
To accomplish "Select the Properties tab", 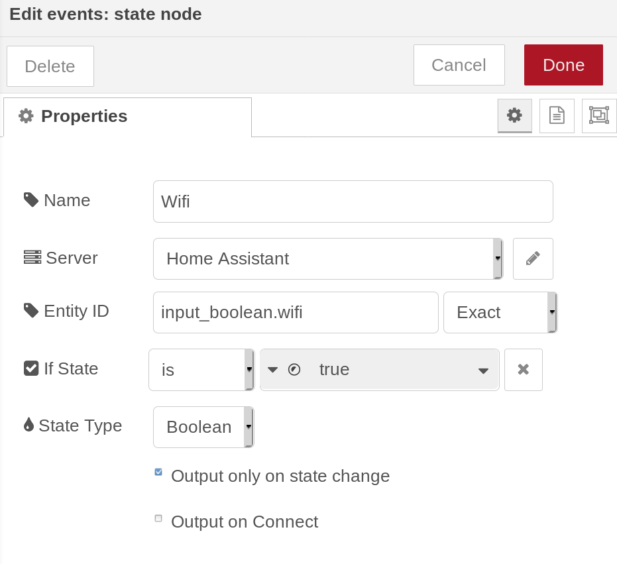I will click(x=127, y=117).
